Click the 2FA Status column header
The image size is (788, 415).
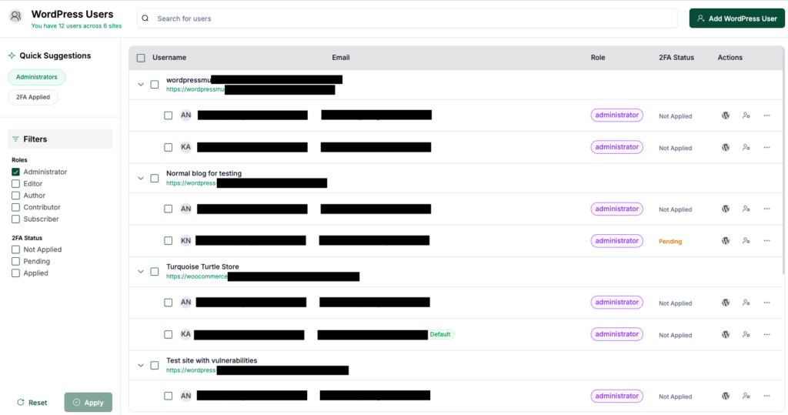676,58
